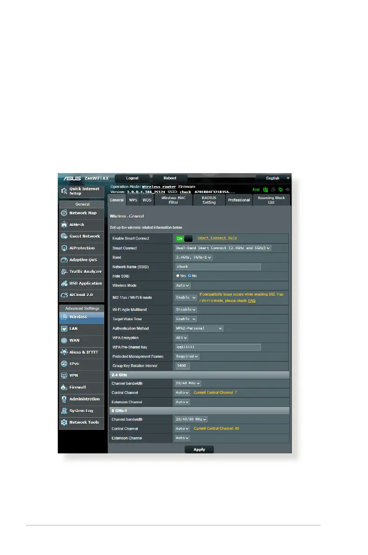
Task: Click the Group Key Rotation Interval field
Action: click(x=183, y=366)
